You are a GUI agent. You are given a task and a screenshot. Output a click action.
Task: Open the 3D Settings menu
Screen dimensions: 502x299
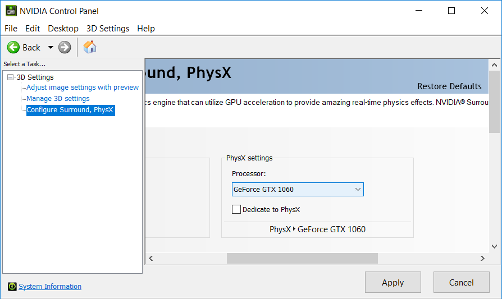point(108,29)
